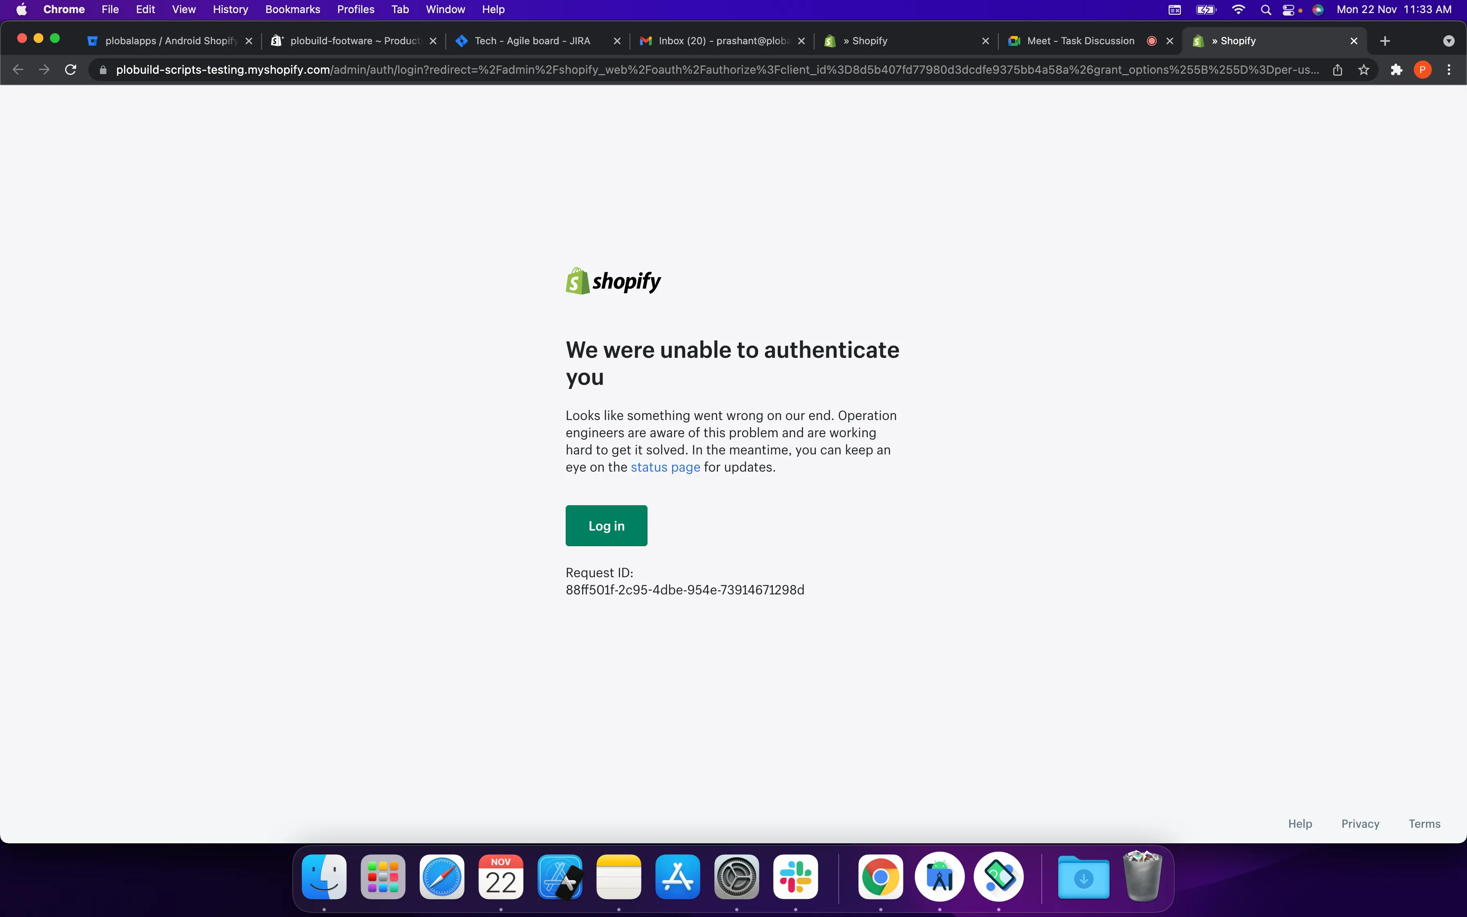
Task: Click the browser Back arrow
Action: coord(18,70)
